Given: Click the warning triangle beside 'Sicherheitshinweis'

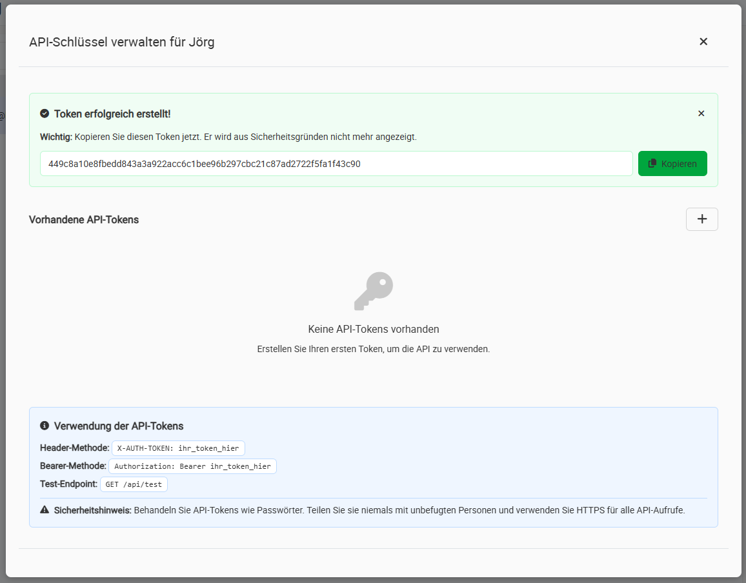Looking at the screenshot, I should pos(44,509).
